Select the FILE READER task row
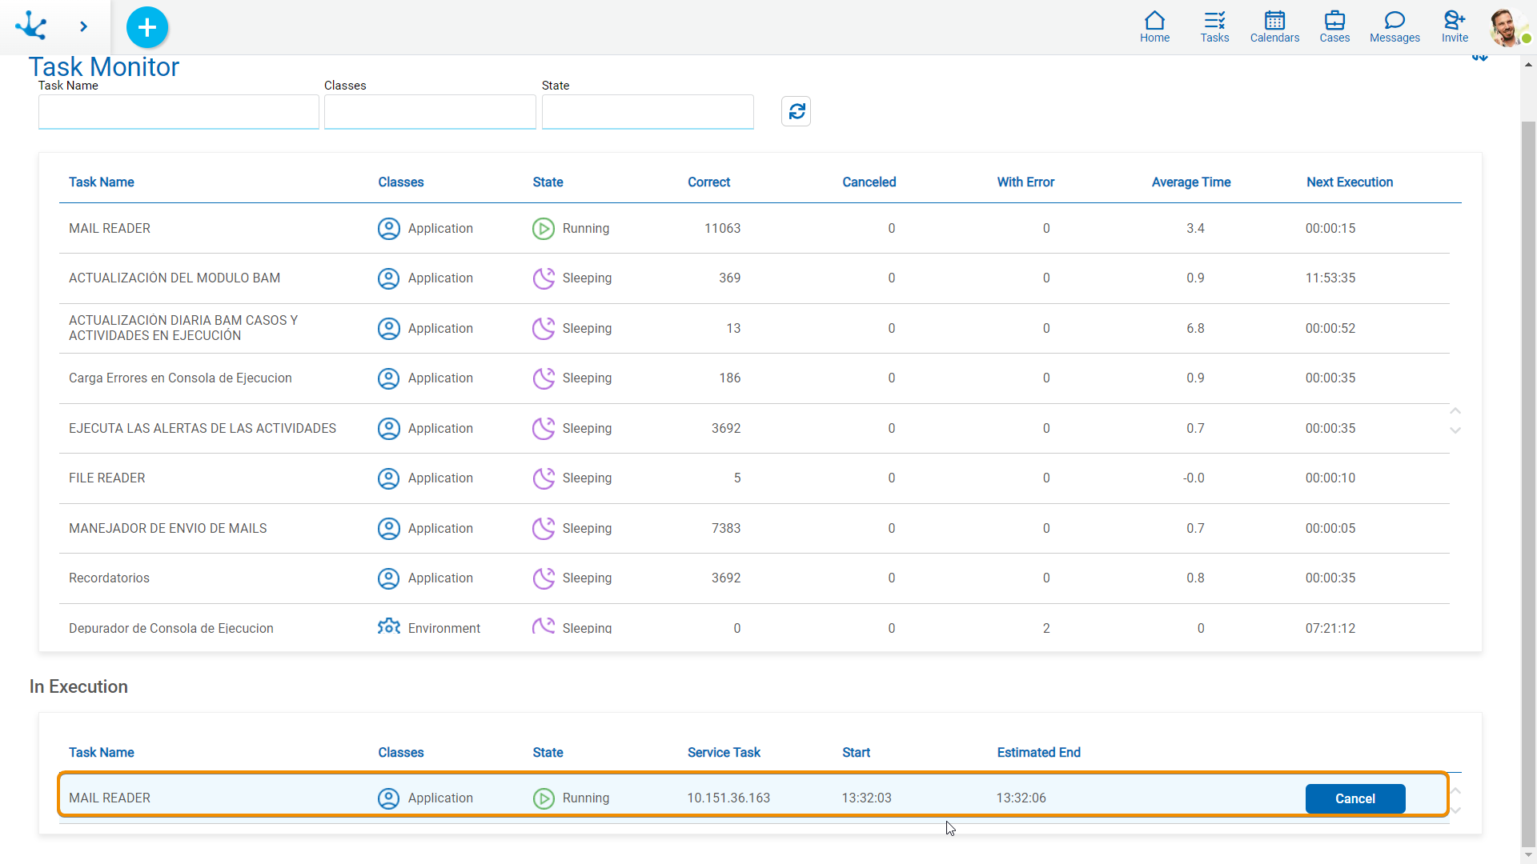 coord(107,478)
